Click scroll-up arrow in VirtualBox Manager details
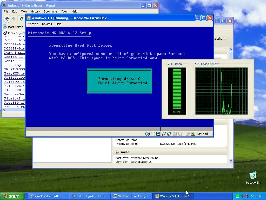 tap(231, 49)
